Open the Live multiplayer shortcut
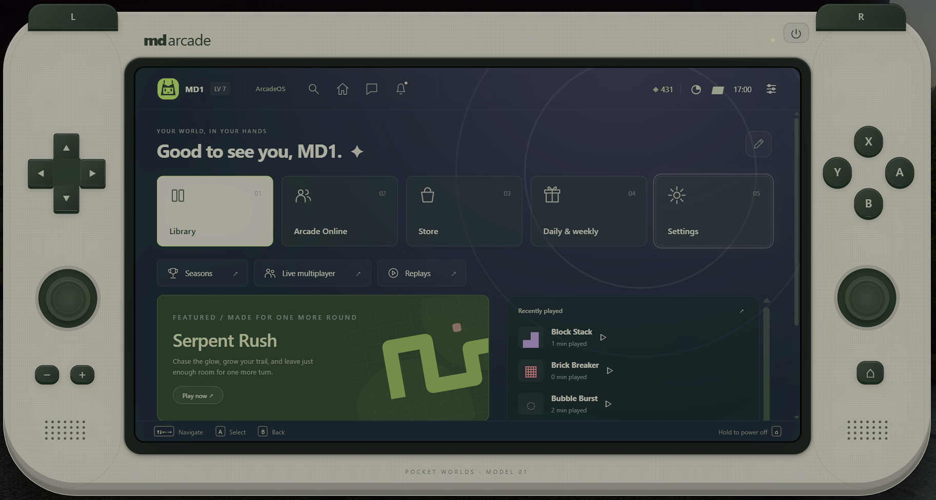This screenshot has height=500, width=936. tap(312, 273)
